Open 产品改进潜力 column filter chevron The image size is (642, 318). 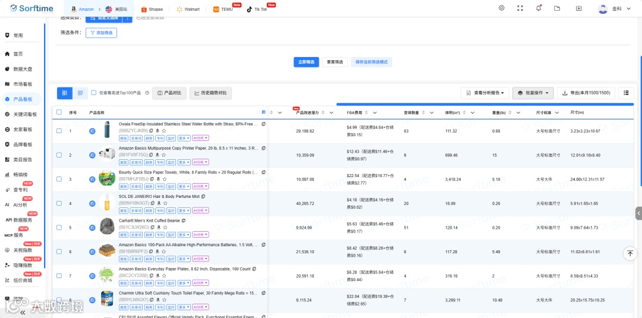(x=331, y=112)
